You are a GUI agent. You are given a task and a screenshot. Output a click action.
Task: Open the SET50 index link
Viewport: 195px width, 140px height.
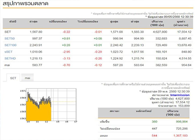pos(10,38)
